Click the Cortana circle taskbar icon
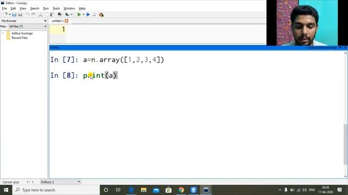 [106, 190]
